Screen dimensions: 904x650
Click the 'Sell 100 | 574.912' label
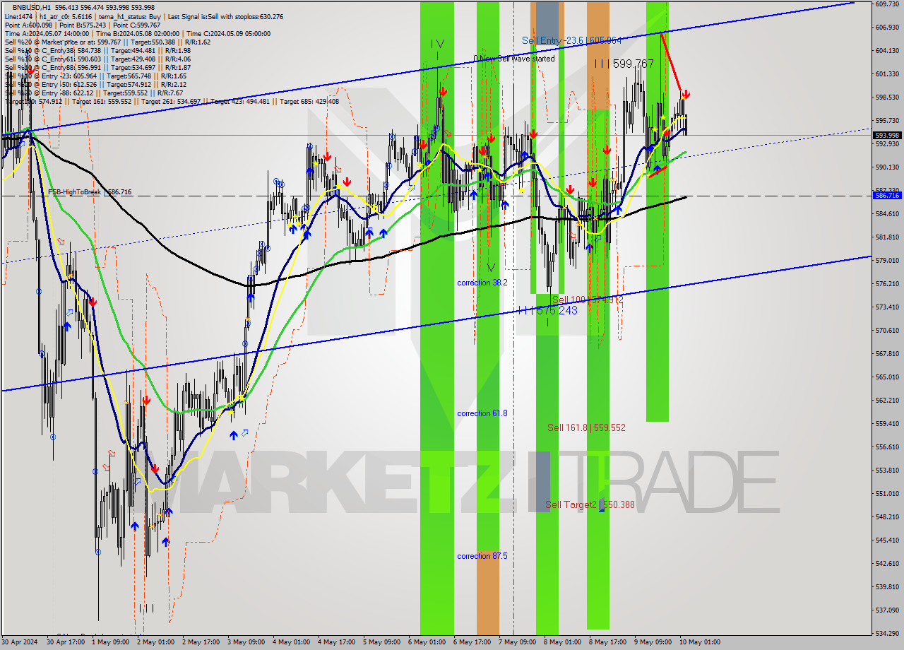588,300
